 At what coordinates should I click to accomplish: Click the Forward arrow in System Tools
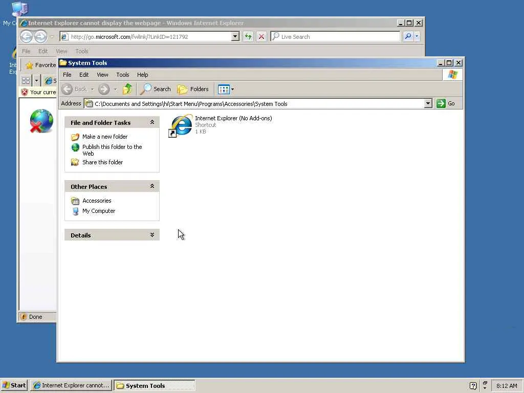(104, 89)
